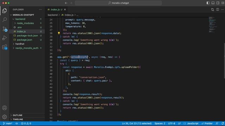Click the backend breadcrumb
225x126 pixels.
52,15
